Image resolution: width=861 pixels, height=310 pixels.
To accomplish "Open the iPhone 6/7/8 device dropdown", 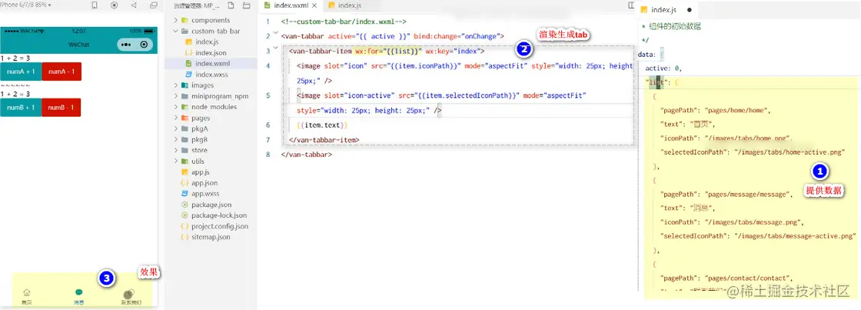I will [26, 5].
